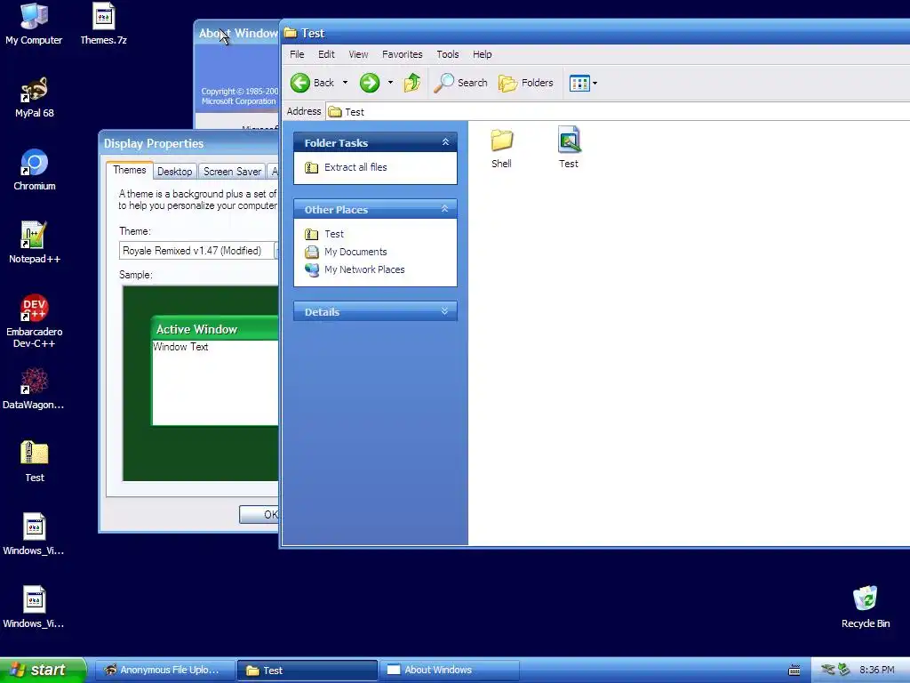The height and width of the screenshot is (683, 910).
Task: Click the Start button
Action: click(x=43, y=670)
